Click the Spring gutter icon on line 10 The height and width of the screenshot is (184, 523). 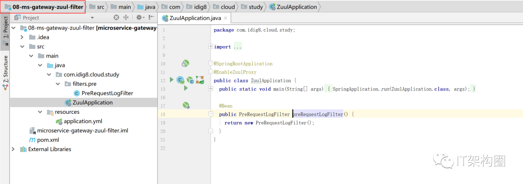point(185,63)
